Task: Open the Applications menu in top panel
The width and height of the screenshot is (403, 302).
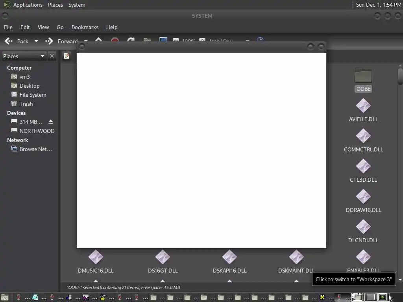Action: tap(23, 5)
